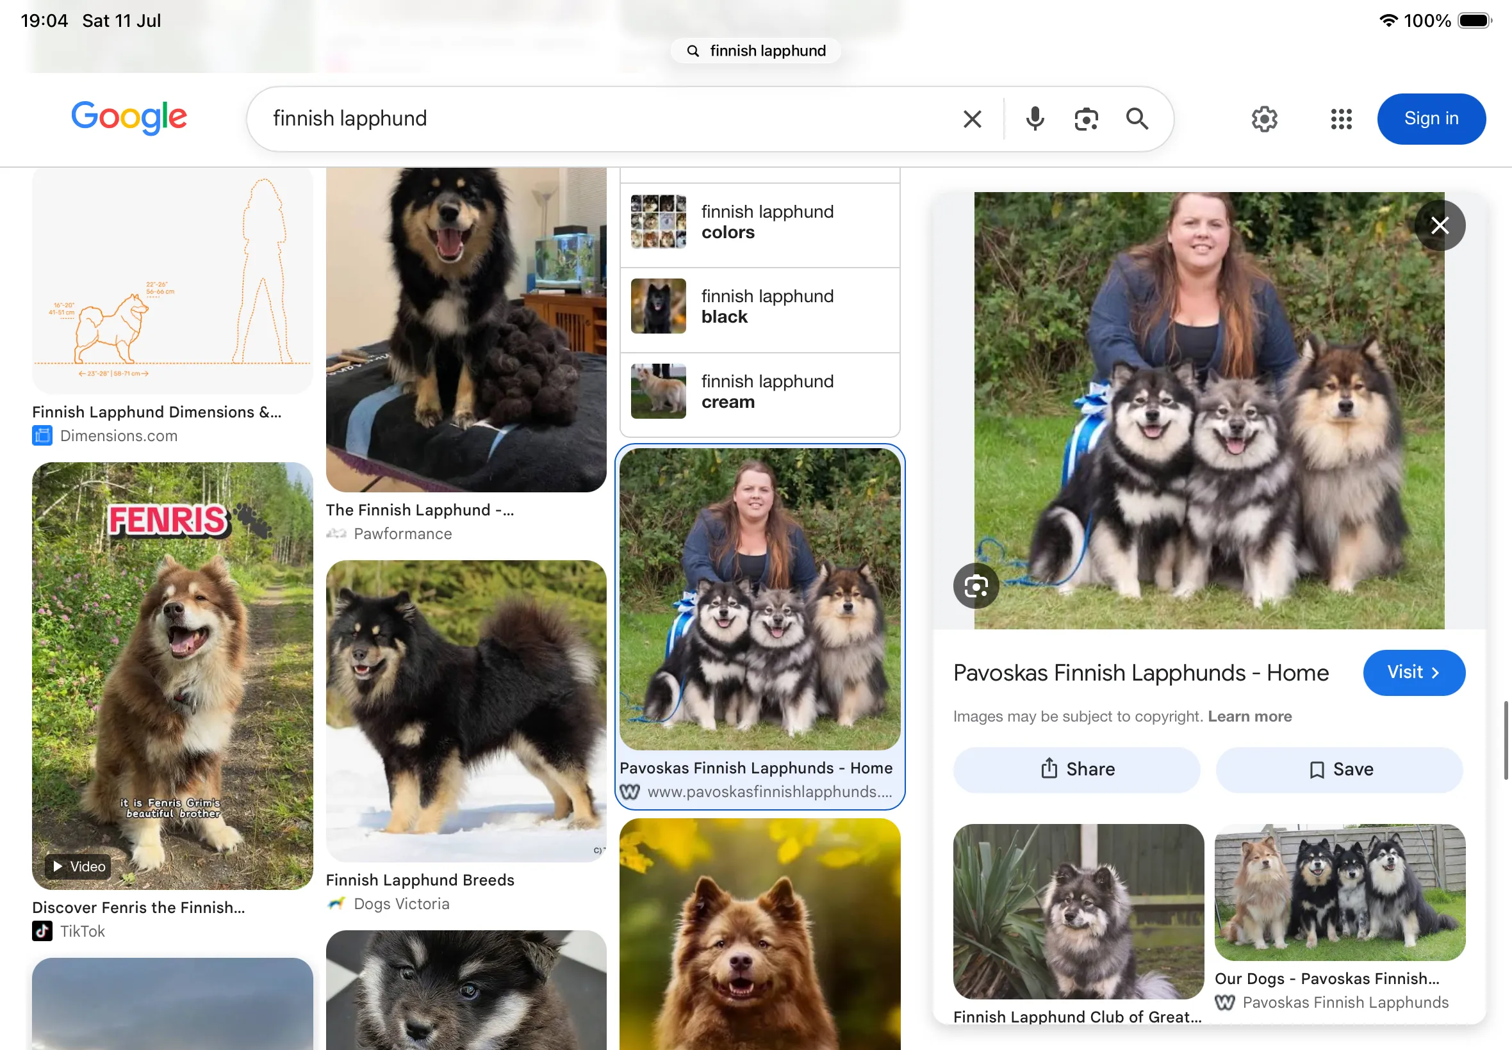Save the selected image
The width and height of the screenshot is (1512, 1050).
tap(1339, 769)
